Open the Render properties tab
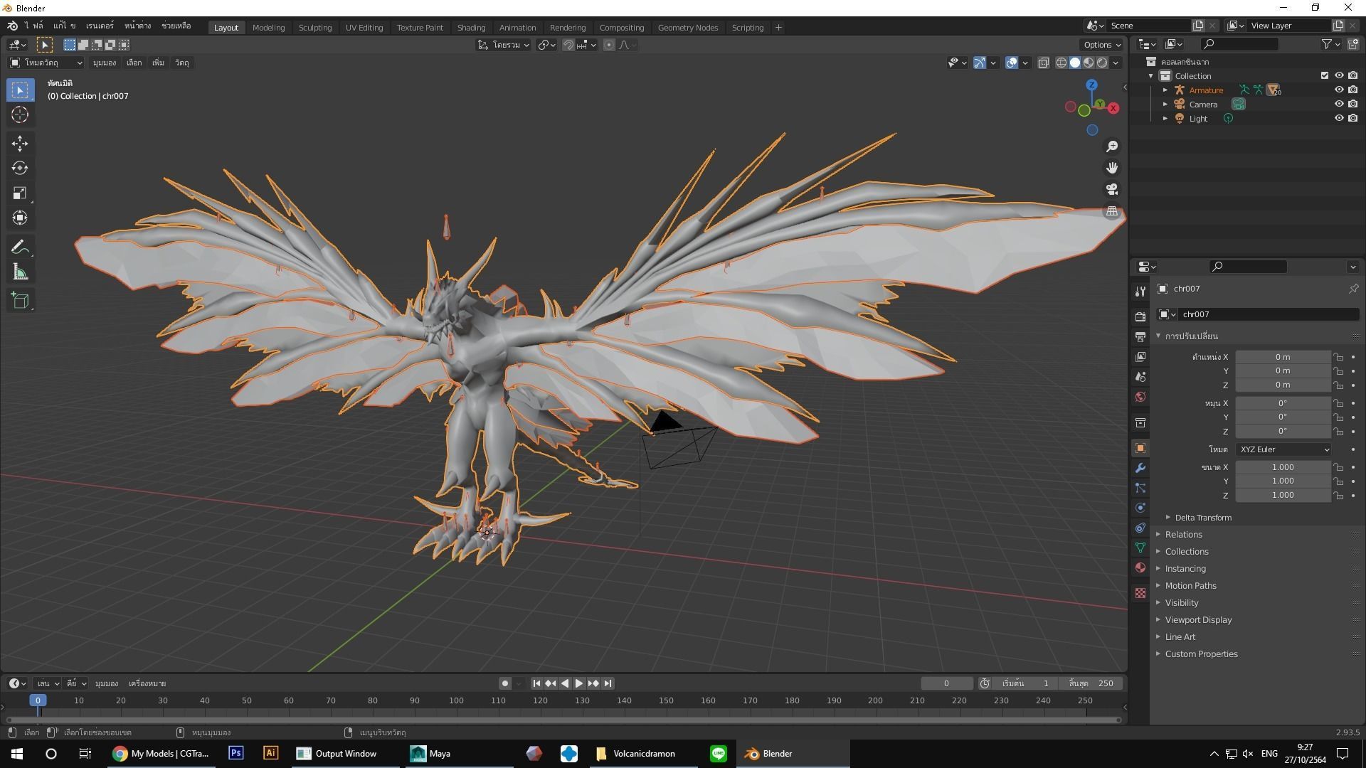 point(1140,316)
